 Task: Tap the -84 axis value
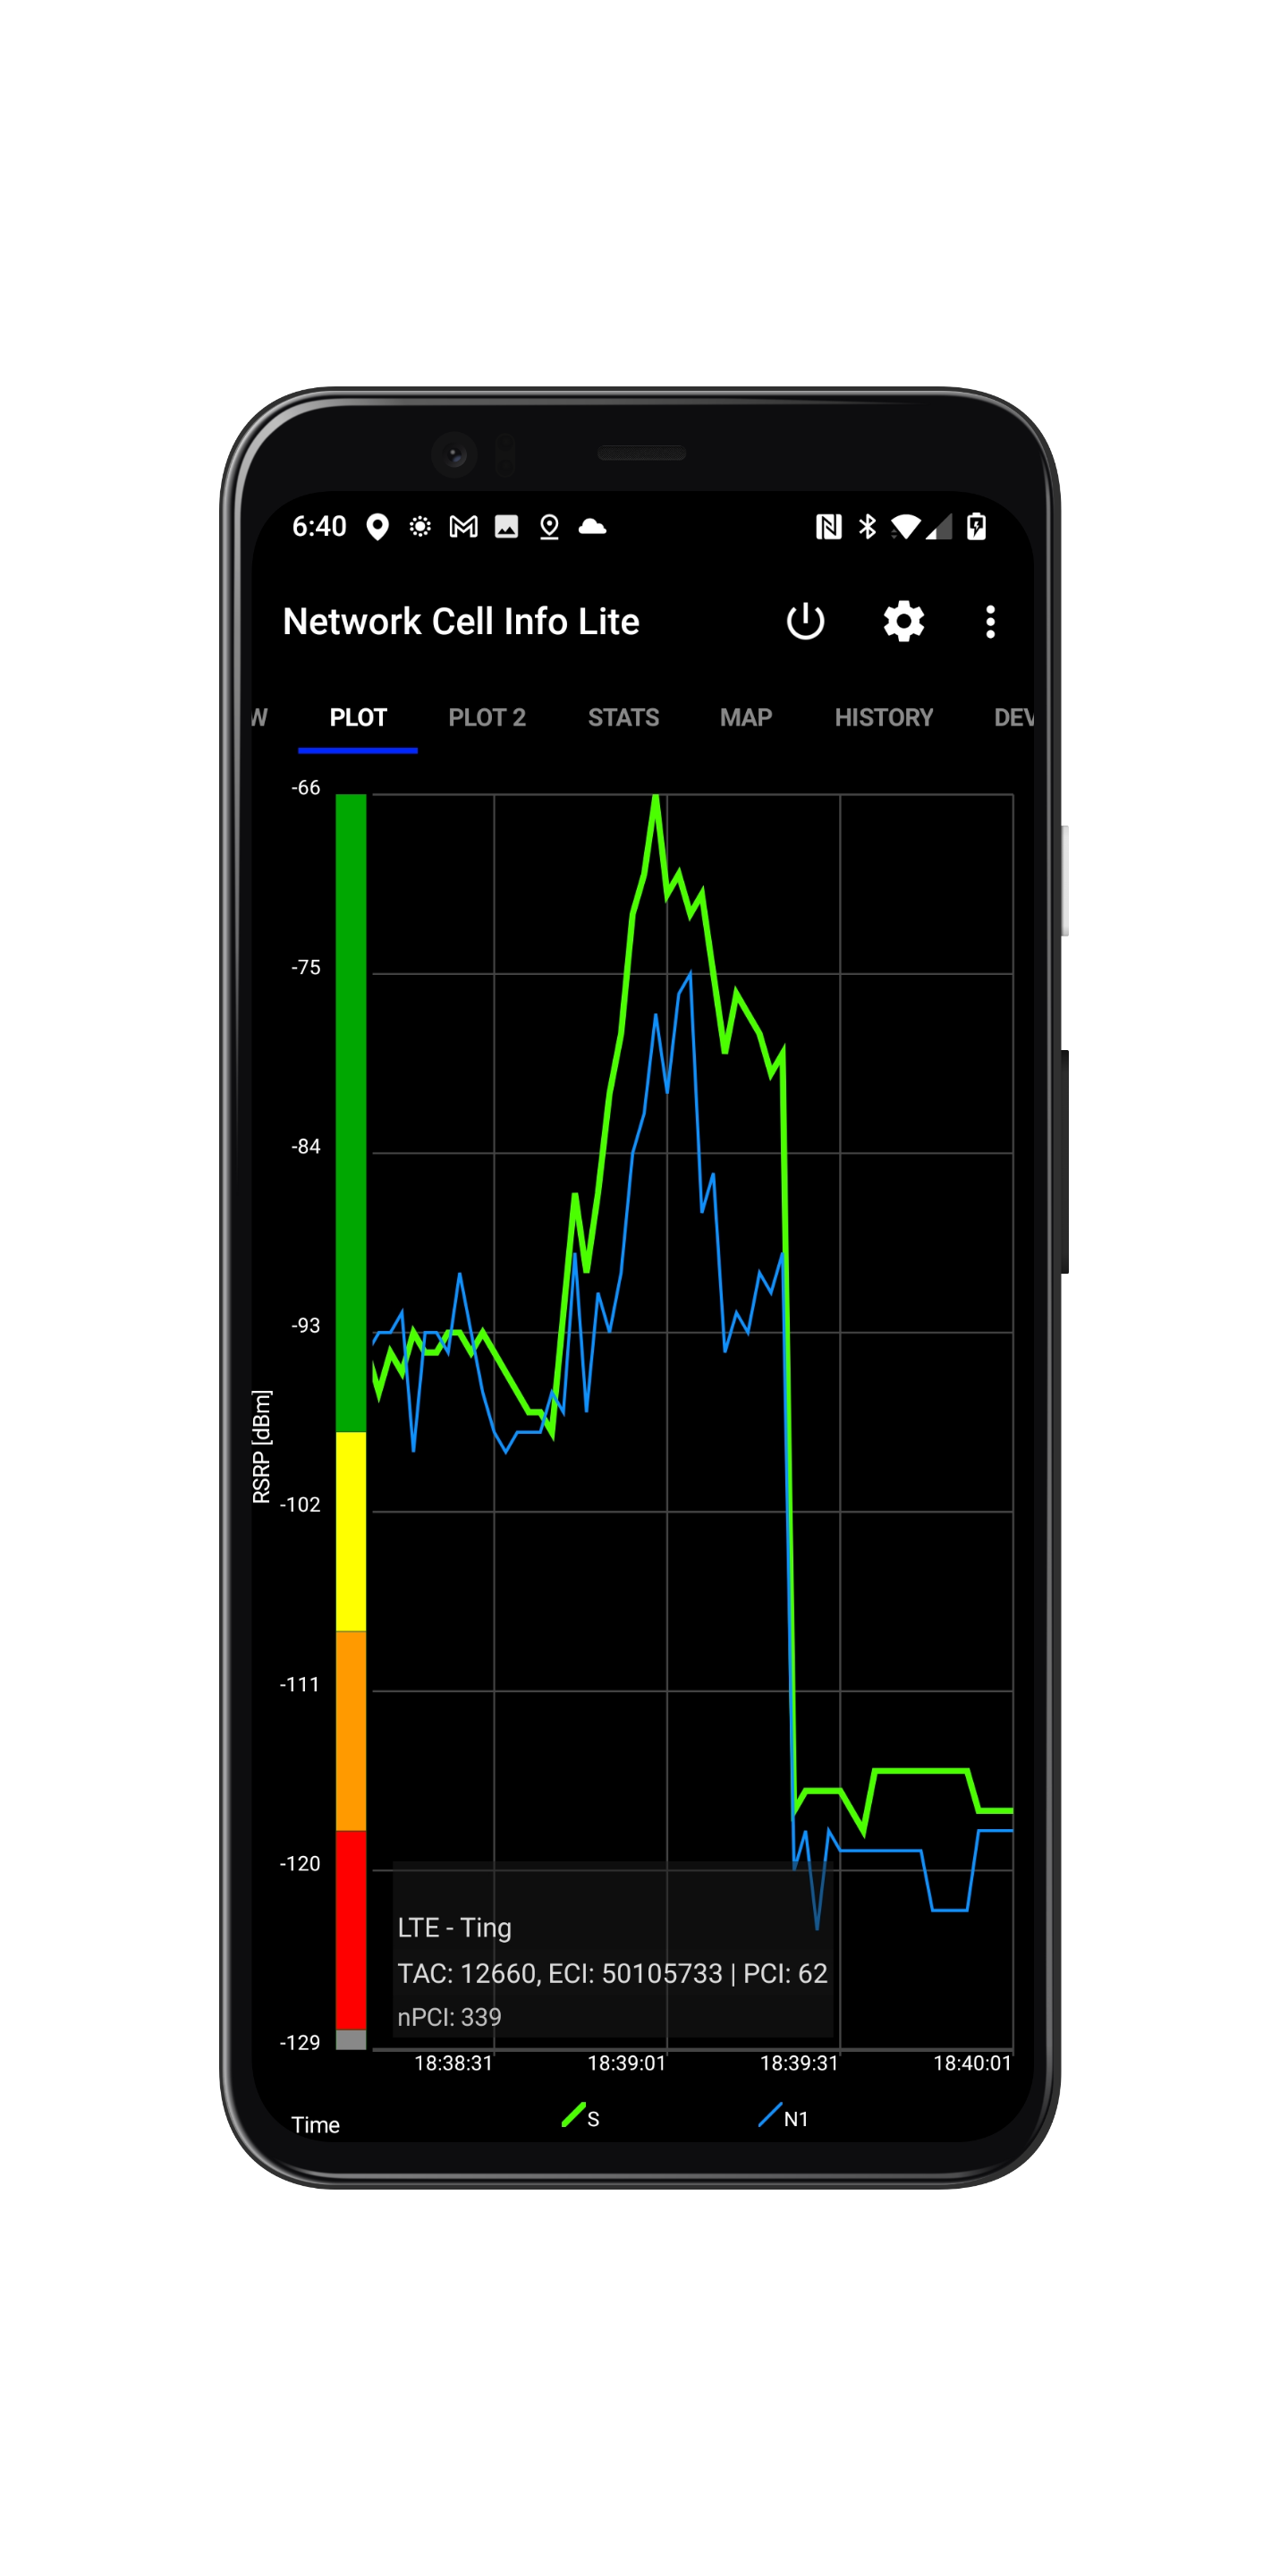coord(306,1146)
